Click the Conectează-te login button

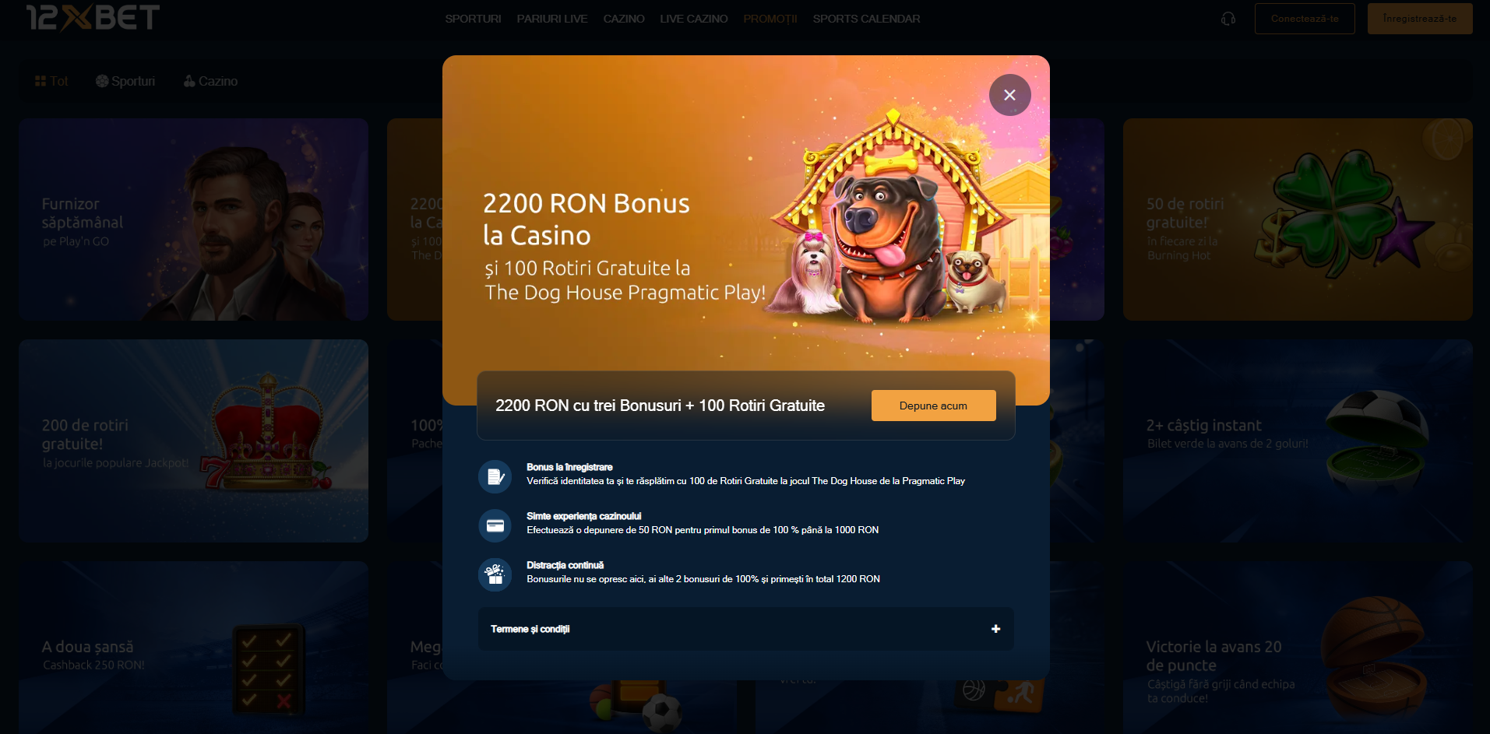[1305, 19]
